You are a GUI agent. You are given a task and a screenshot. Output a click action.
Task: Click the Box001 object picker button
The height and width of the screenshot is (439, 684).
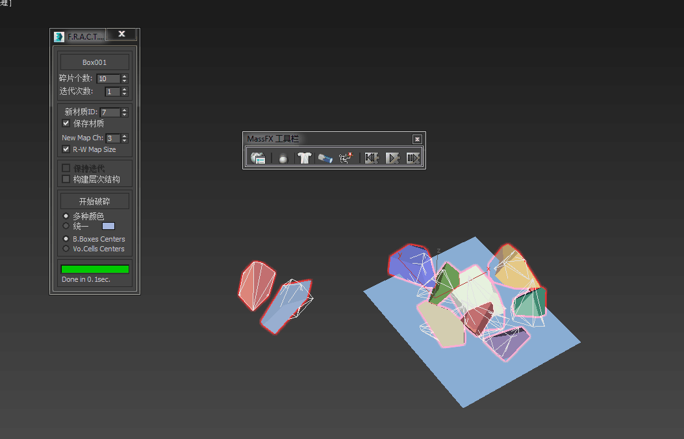(x=95, y=62)
